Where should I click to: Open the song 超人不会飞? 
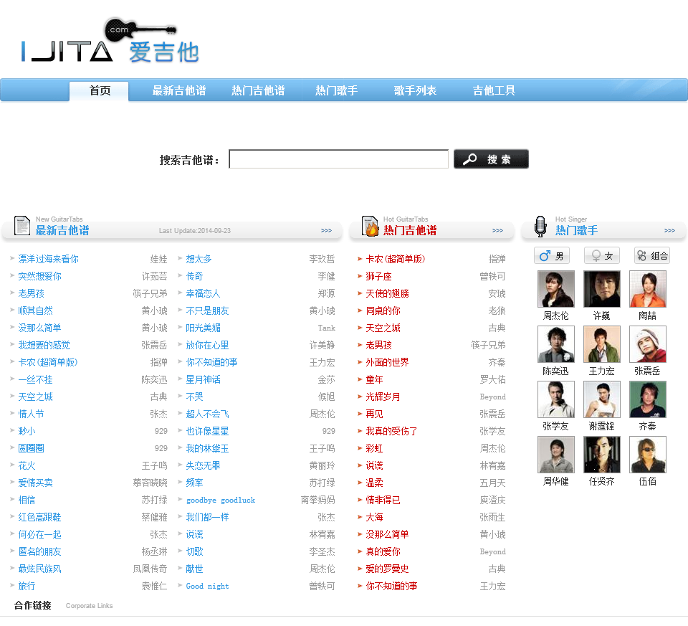click(208, 414)
